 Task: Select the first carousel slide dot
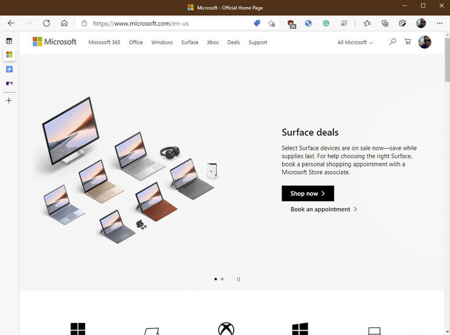pos(215,279)
